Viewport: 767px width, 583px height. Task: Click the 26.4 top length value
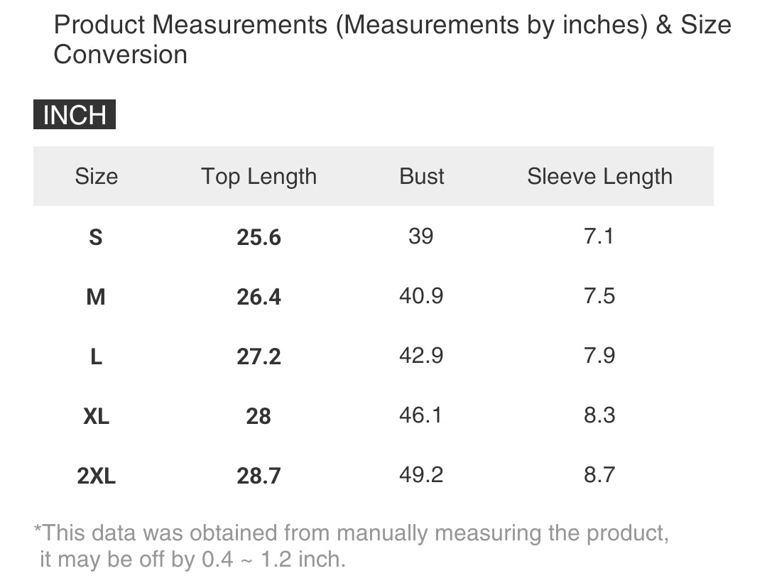click(x=259, y=297)
